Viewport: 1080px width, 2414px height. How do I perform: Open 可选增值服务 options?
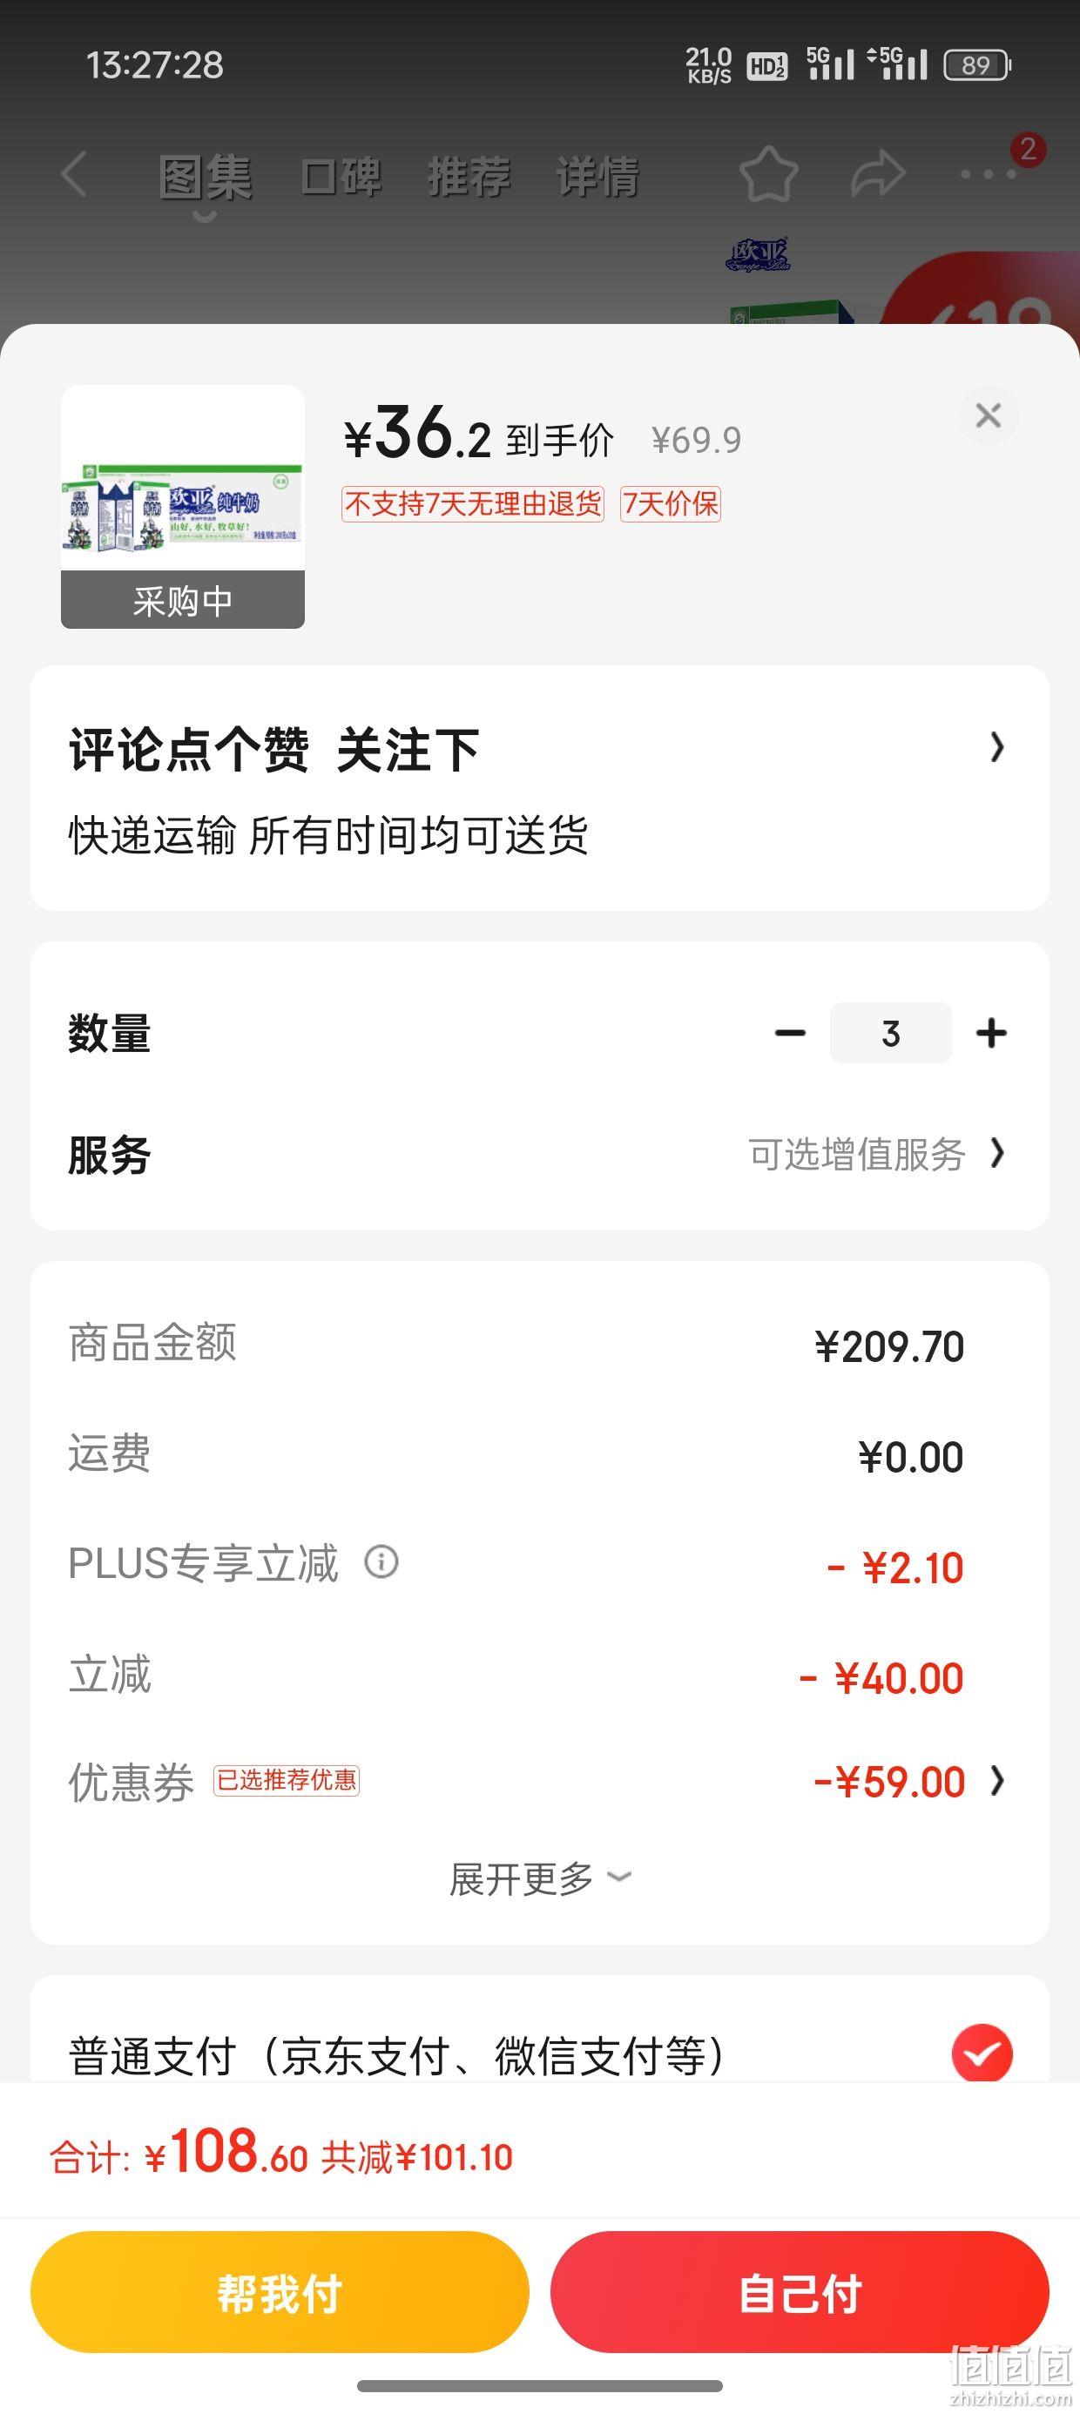(x=875, y=1155)
